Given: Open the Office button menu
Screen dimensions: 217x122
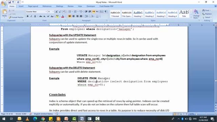Looking at the screenshot, I should [x=4, y=3].
